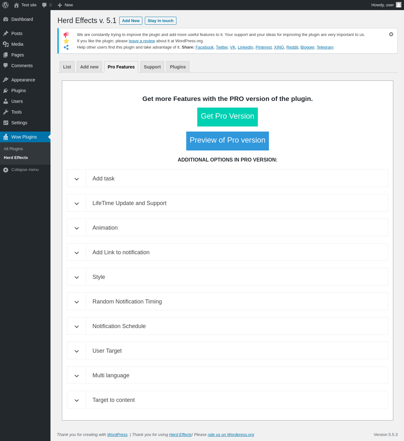Open the comments bubble in admin bar

pyautogui.click(x=44, y=5)
